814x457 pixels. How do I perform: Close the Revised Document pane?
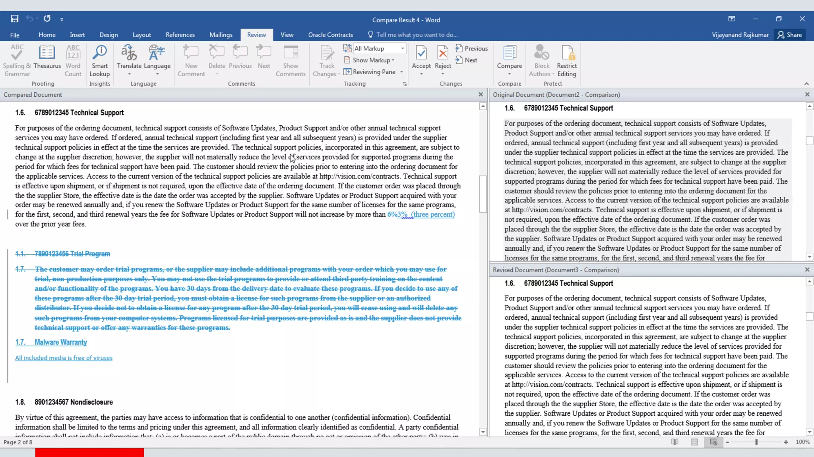click(x=807, y=270)
